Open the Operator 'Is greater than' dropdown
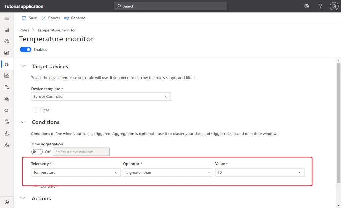This screenshot has width=341, height=208. pyautogui.click(x=168, y=172)
